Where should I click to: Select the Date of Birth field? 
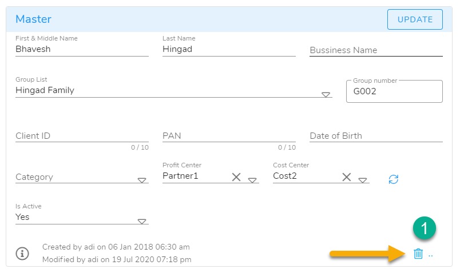(x=376, y=136)
